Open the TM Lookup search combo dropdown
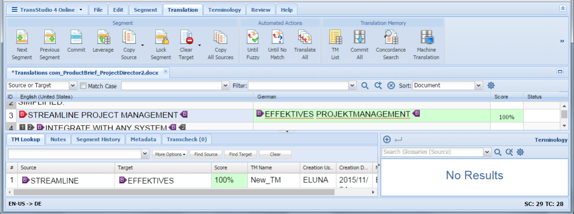574x214 pixels. tap(145, 154)
